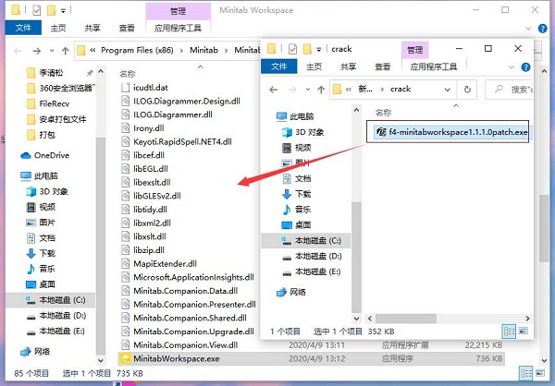Open 下载 in crack window sidebar

click(x=296, y=194)
